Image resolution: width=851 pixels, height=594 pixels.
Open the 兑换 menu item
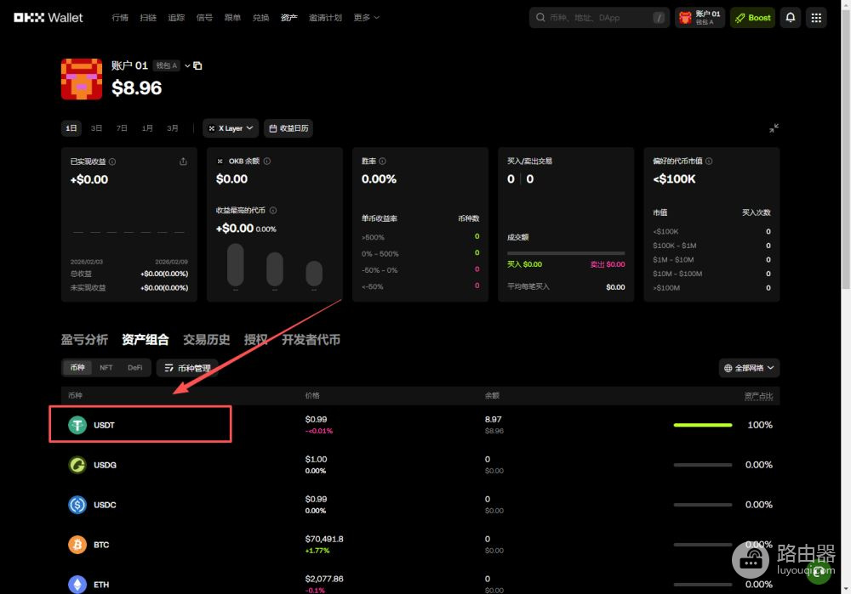(261, 17)
